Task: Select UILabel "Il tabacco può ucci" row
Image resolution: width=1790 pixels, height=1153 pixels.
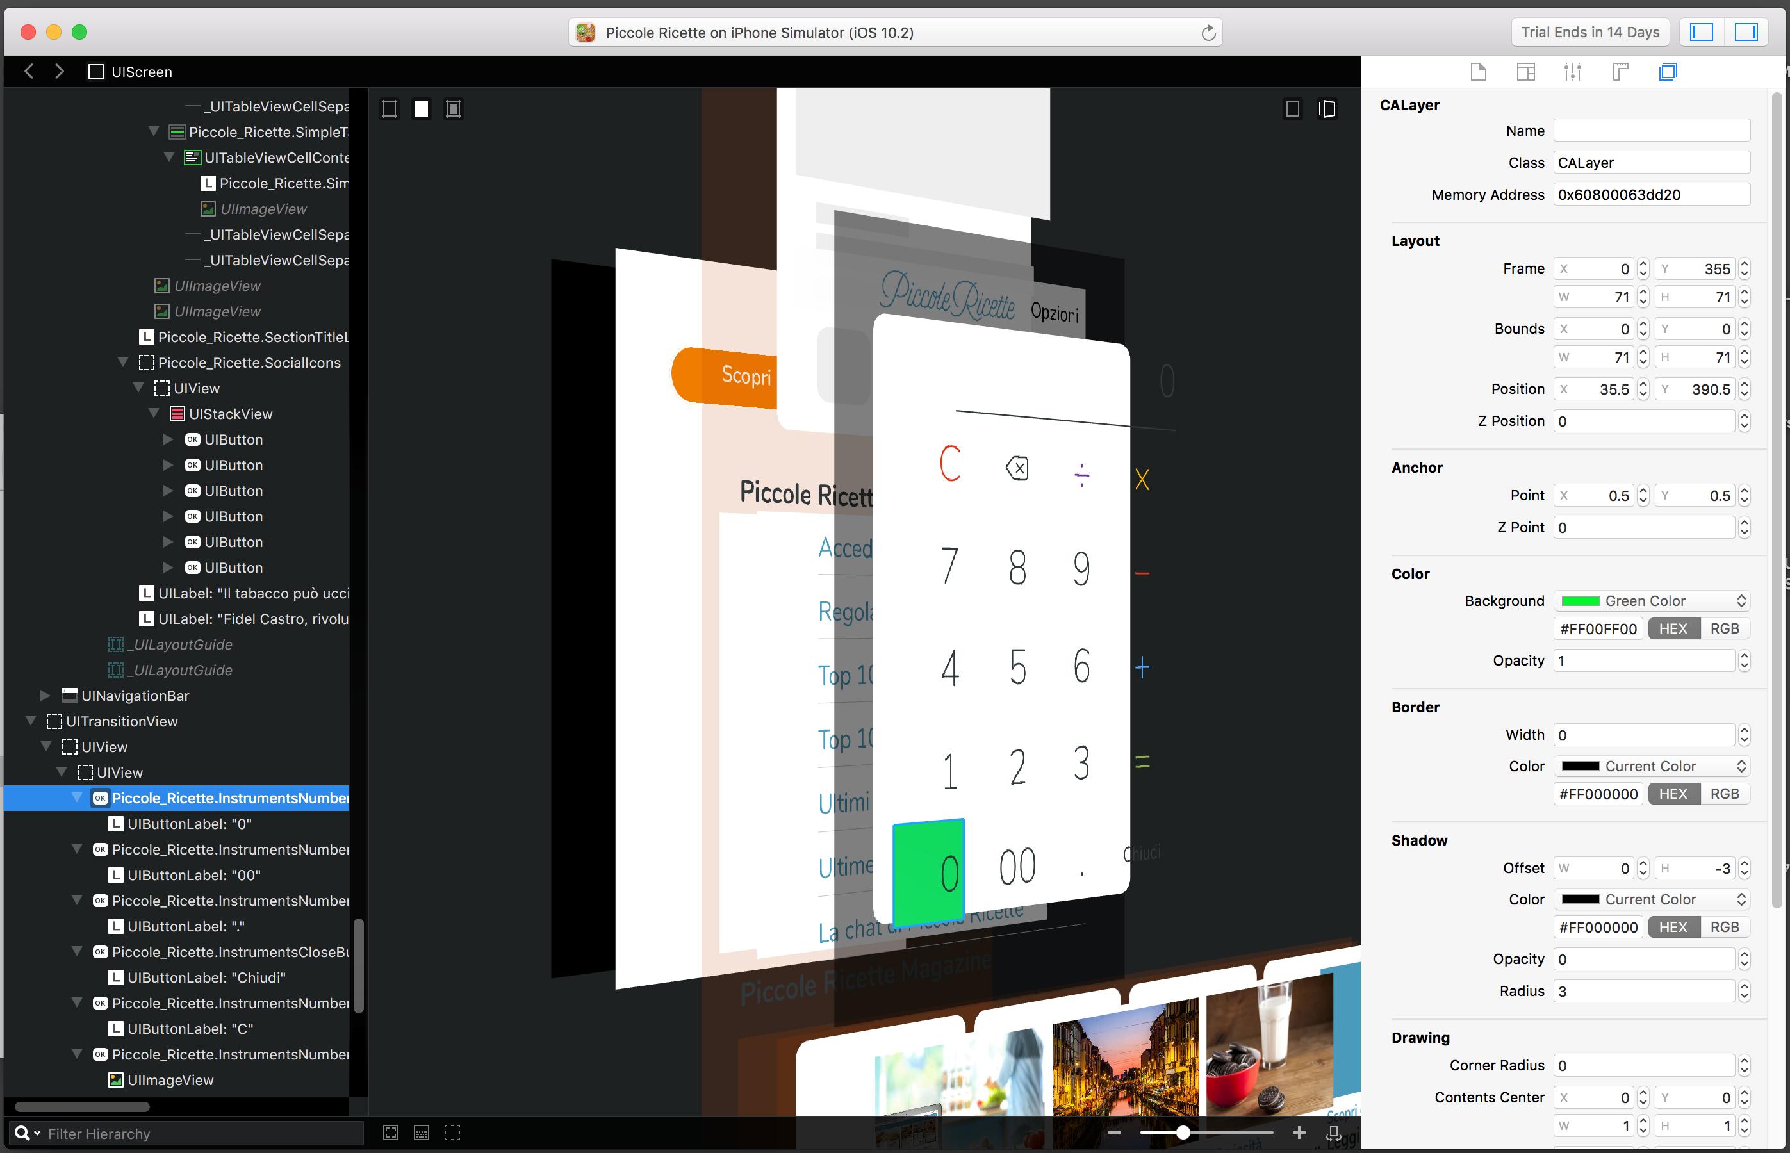Action: 252,594
